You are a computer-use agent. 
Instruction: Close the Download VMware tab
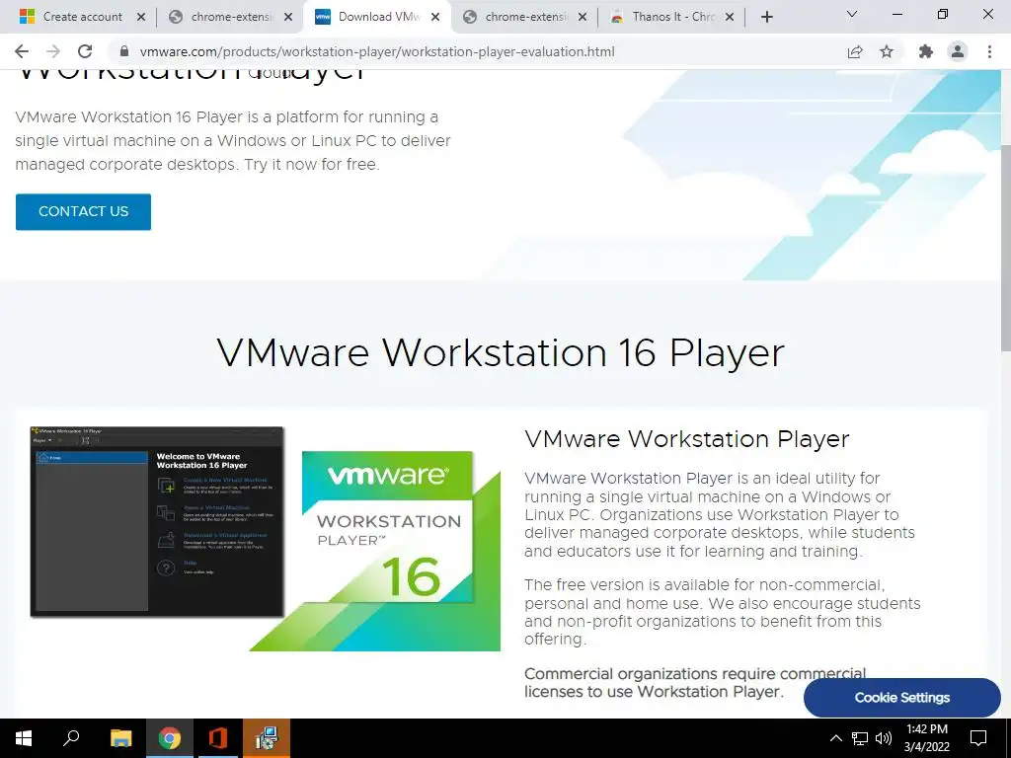435,18
